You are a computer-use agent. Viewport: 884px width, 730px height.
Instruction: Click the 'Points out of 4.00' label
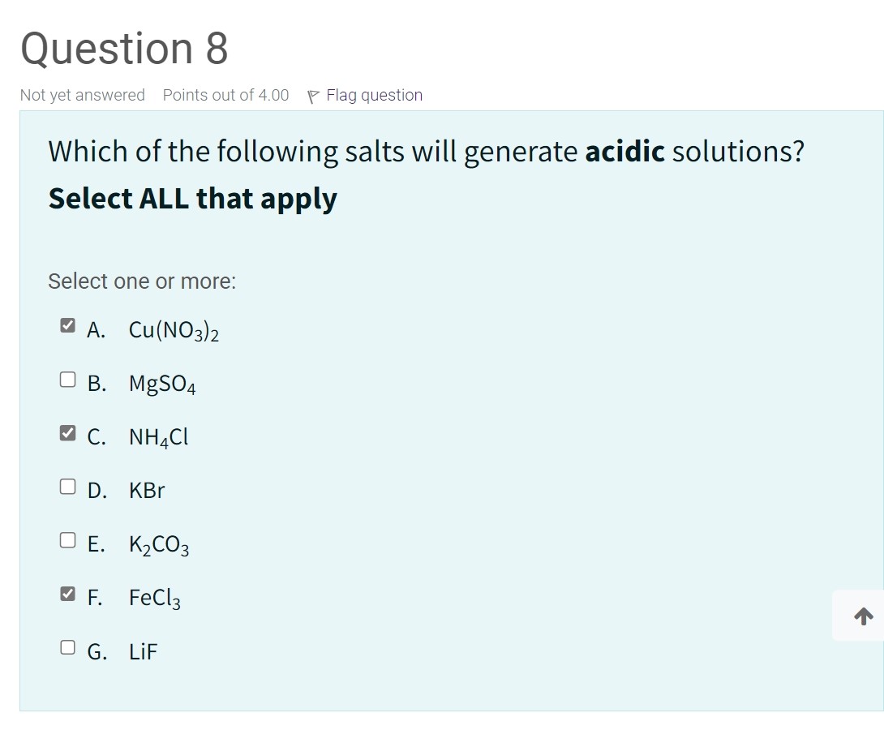click(225, 95)
